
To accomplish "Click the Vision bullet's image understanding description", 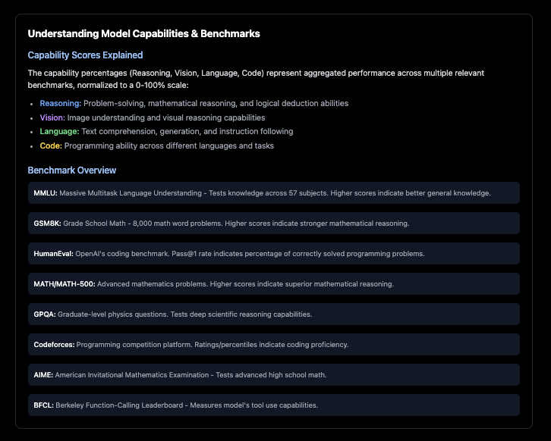I will [x=165, y=117].
